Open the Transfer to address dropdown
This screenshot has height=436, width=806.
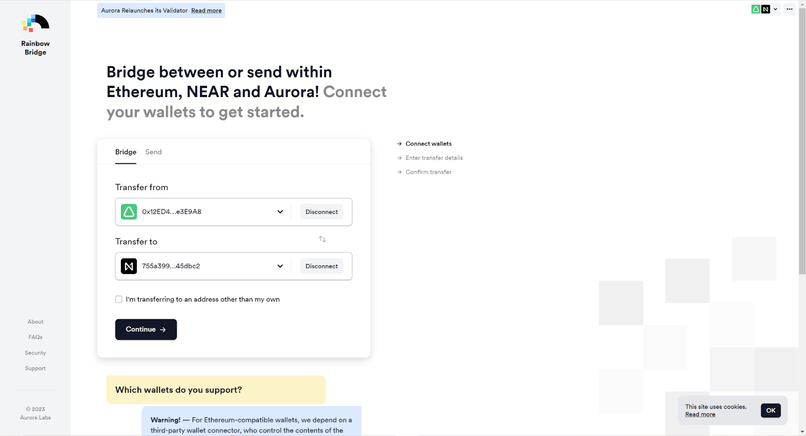280,266
